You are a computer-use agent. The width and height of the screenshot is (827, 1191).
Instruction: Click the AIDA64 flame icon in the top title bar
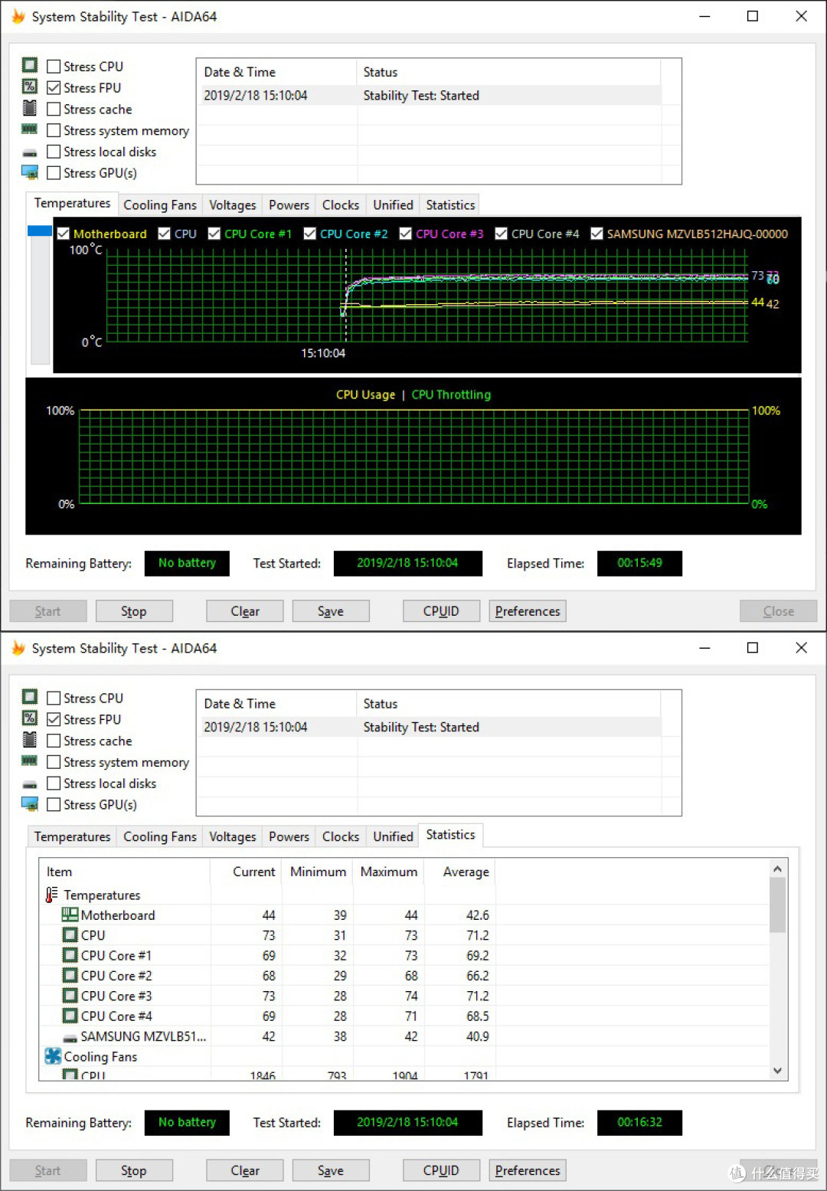(18, 16)
